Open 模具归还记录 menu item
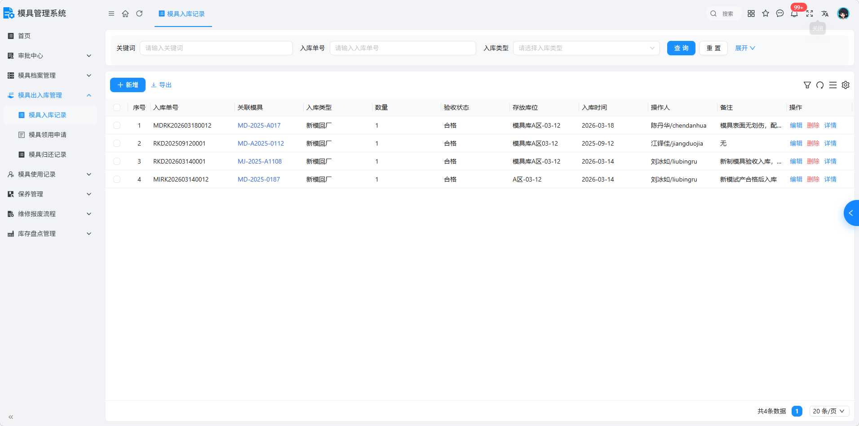Image resolution: width=859 pixels, height=426 pixels. tap(49, 155)
